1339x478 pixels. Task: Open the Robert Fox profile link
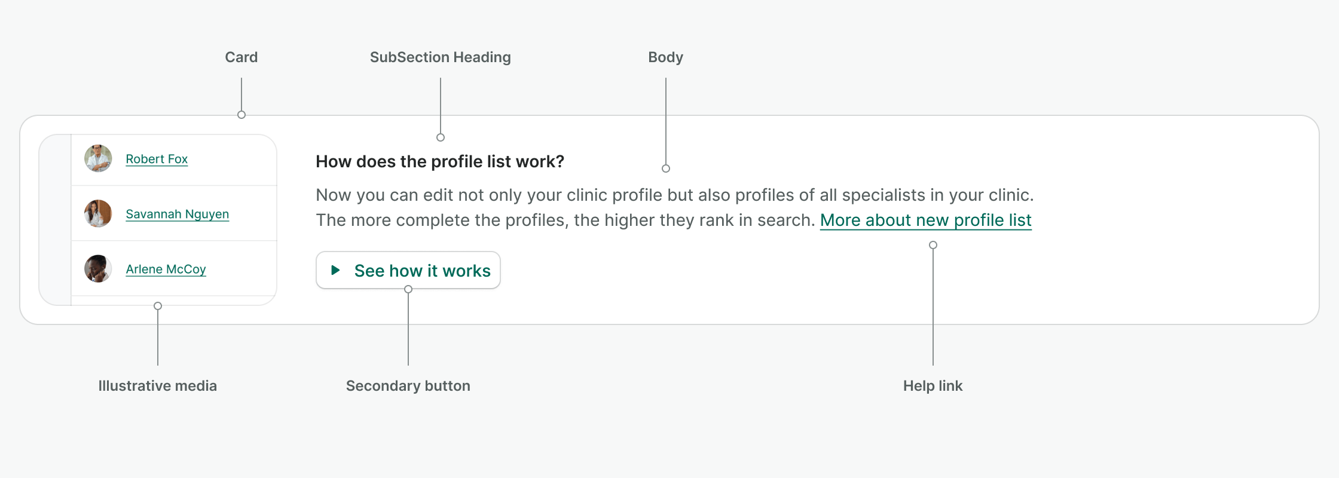(157, 159)
